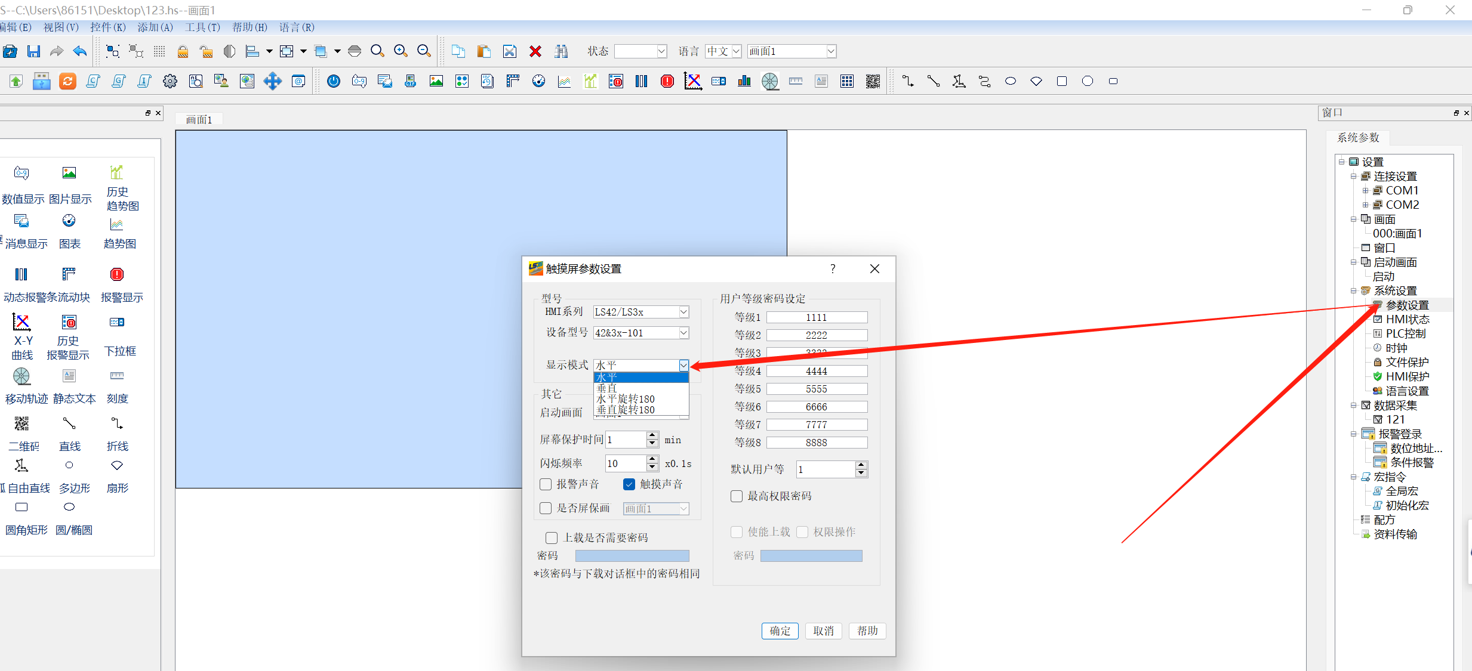
Task: Increase 闪烁频率 with up arrow
Action: pos(652,459)
